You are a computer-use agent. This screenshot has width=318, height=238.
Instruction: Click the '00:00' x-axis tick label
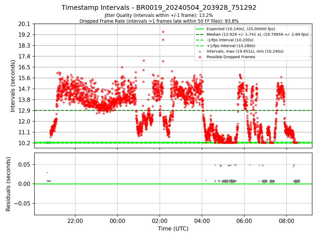pyautogui.click(x=117, y=221)
